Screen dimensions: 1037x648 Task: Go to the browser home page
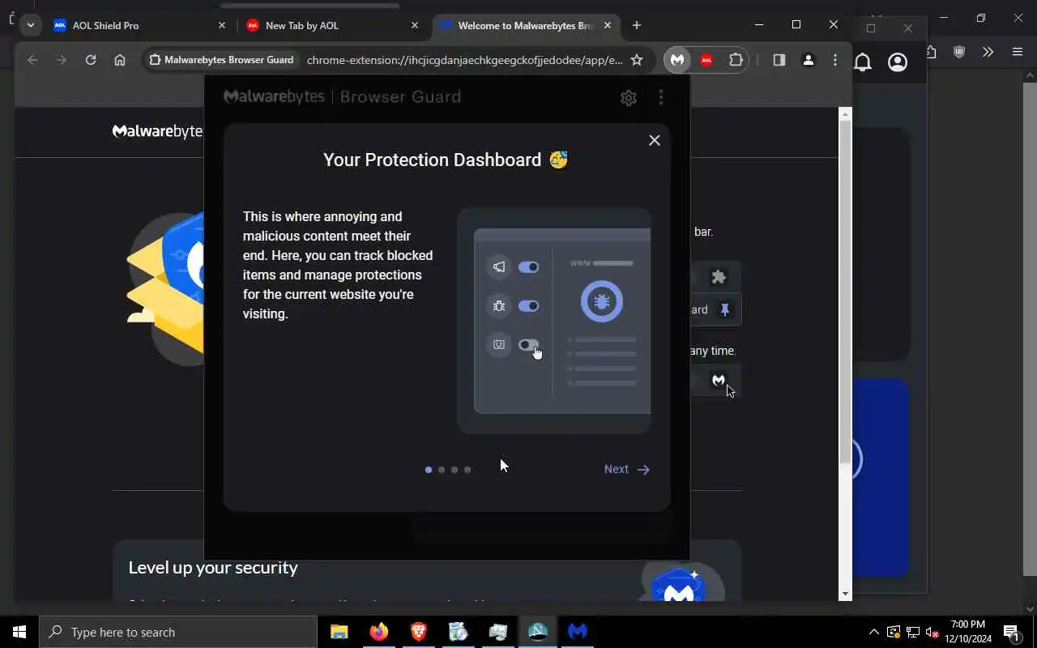click(120, 60)
